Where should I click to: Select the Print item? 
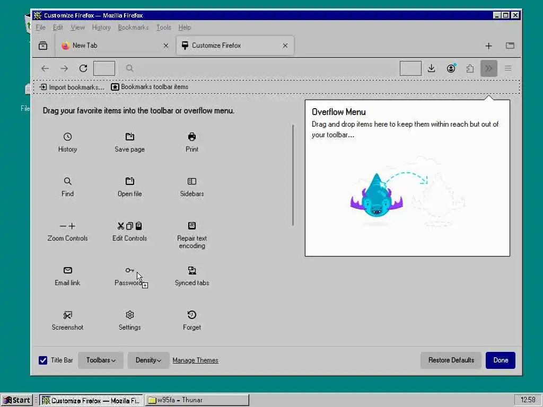(x=192, y=142)
